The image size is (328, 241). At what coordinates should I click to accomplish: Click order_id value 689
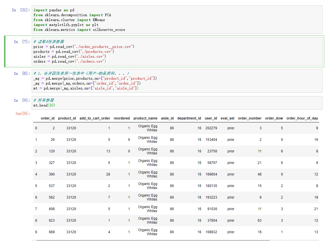(52, 232)
